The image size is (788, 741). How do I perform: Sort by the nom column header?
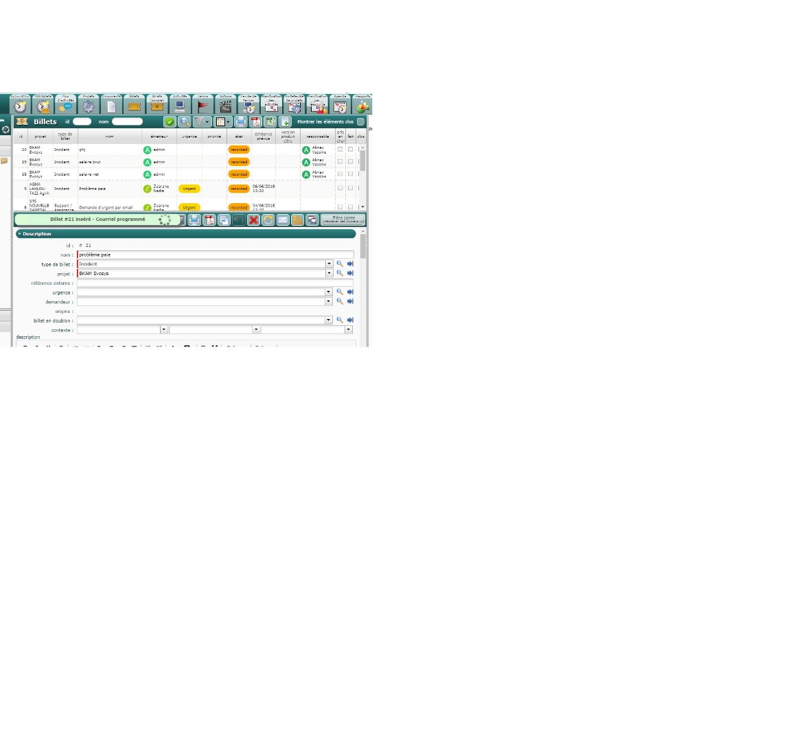click(110, 136)
